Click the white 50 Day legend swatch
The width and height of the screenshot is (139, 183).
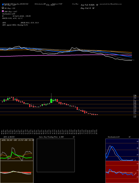(3, 8)
